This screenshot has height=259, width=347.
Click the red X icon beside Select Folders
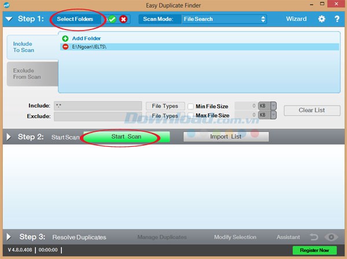pos(123,19)
